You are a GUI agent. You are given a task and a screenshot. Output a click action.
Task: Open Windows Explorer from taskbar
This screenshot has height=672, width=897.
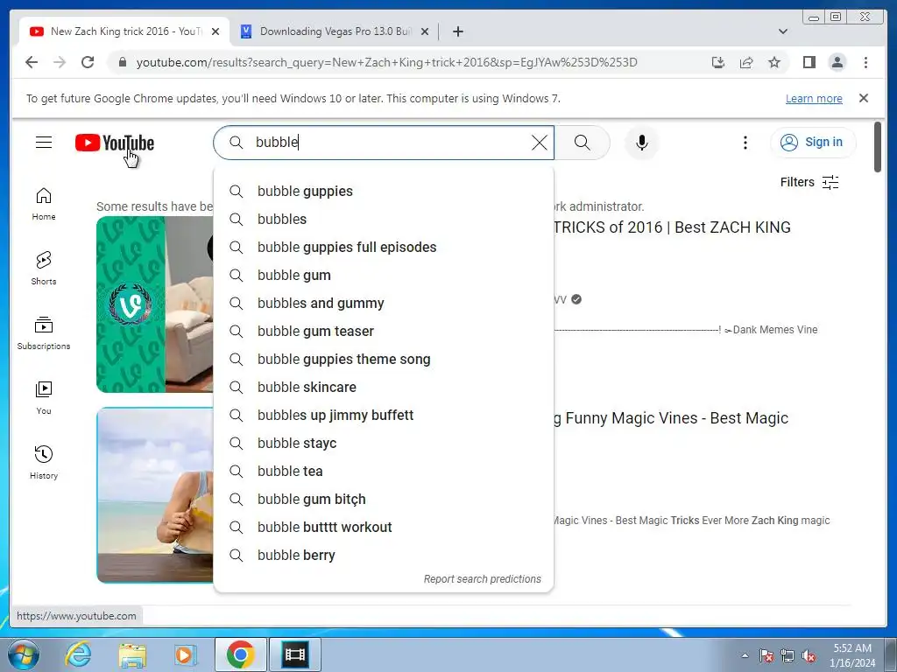pos(132,654)
